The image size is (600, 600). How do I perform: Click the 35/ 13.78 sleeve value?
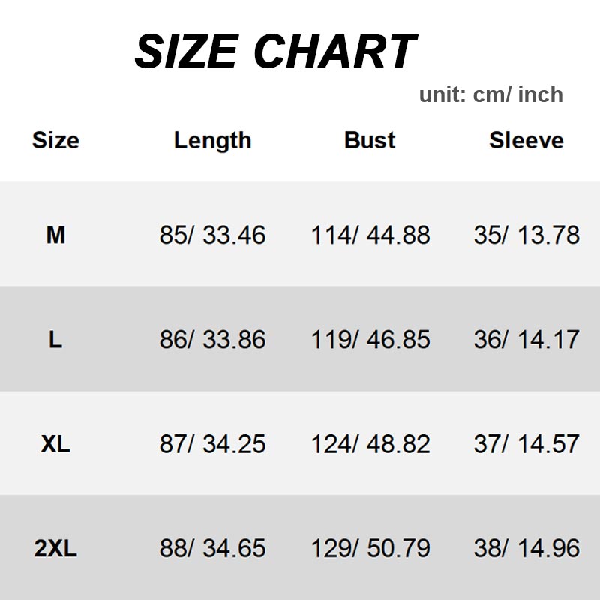coord(526,235)
